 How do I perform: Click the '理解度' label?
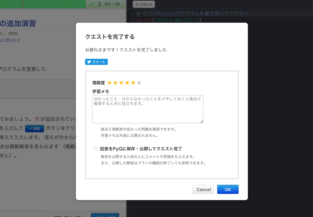[99, 83]
